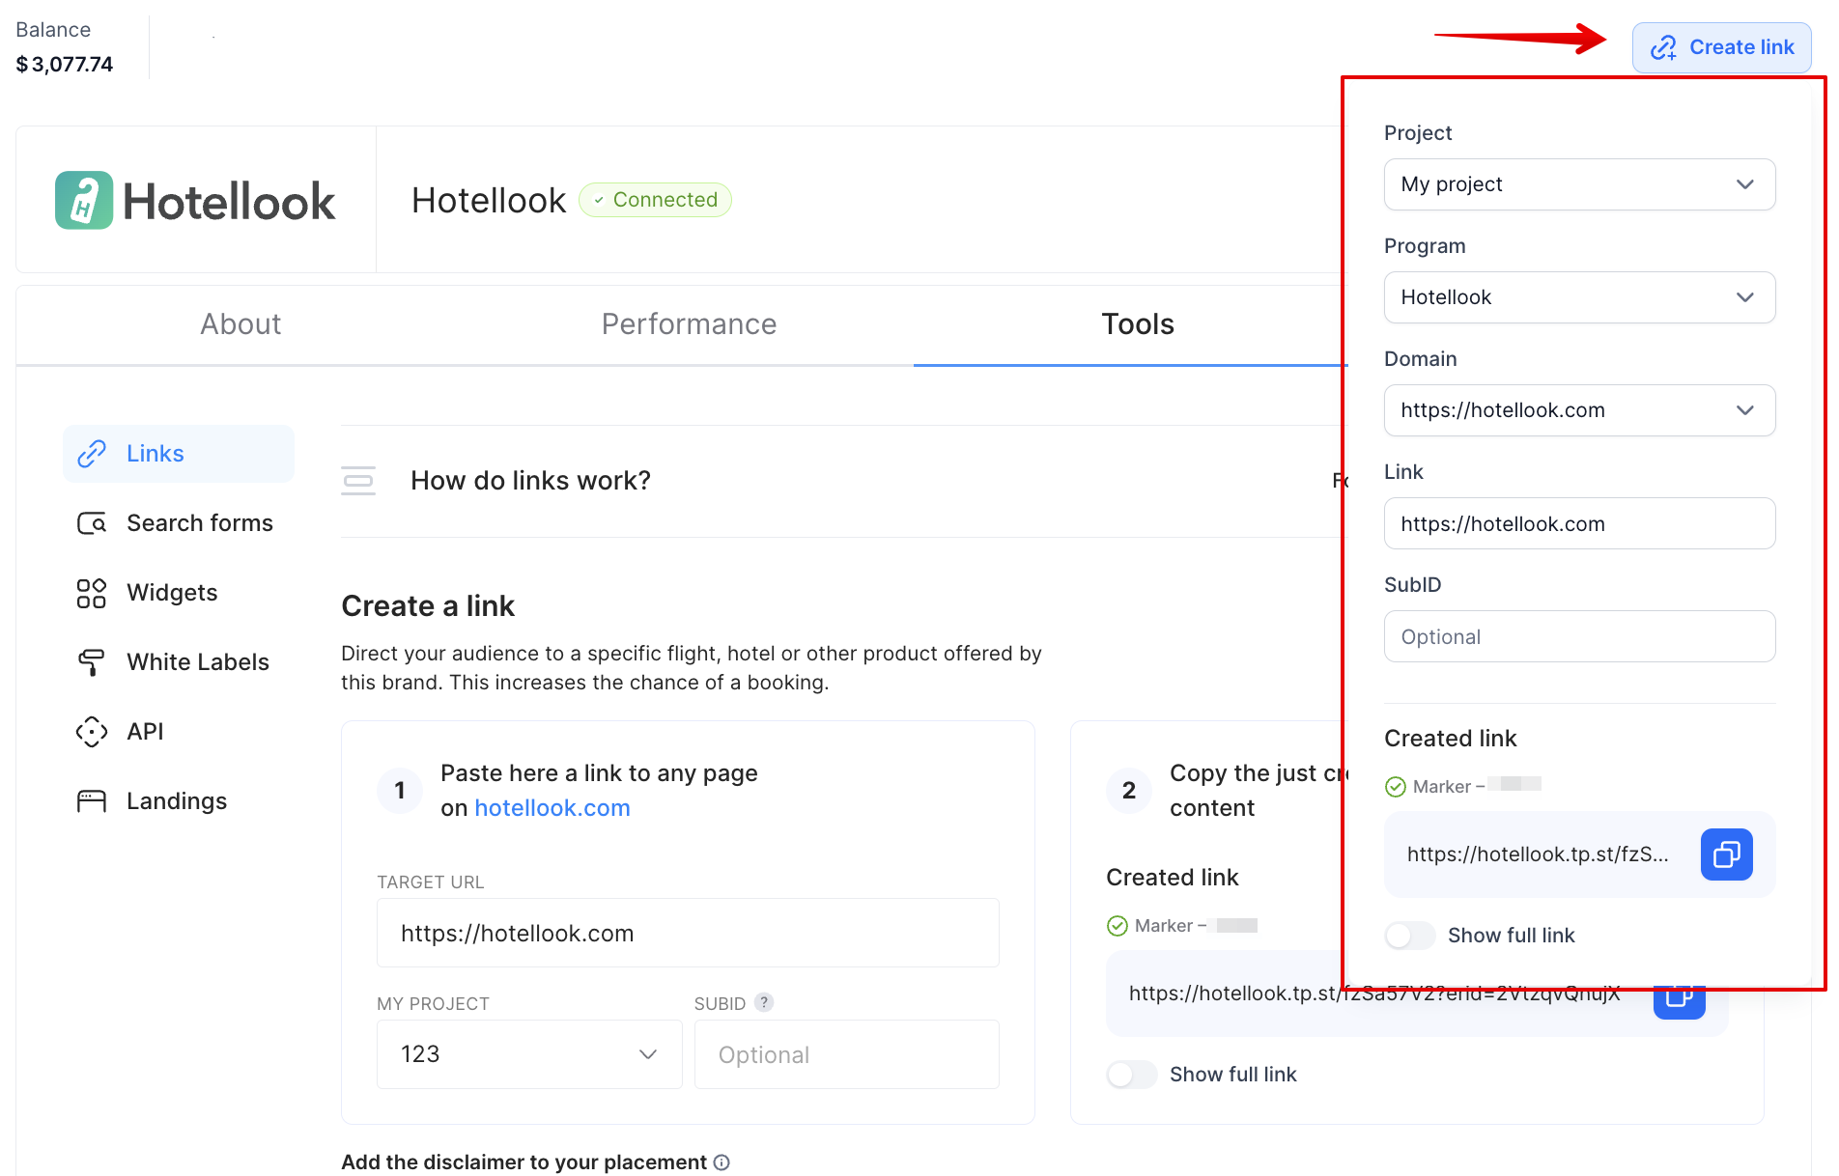Click the Landings icon
Screen dimensions: 1839x1176
[92, 801]
